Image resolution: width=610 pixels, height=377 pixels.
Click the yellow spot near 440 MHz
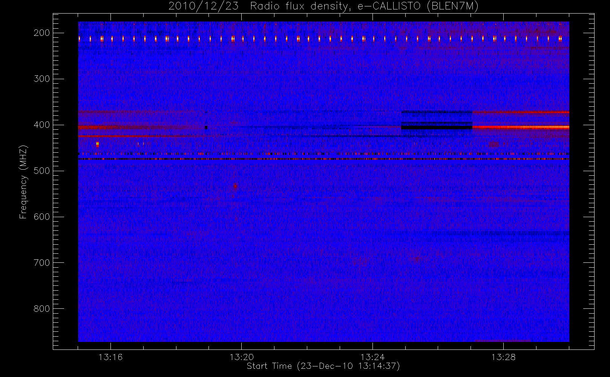point(97,144)
